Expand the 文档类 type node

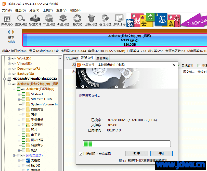[x=19, y=161]
